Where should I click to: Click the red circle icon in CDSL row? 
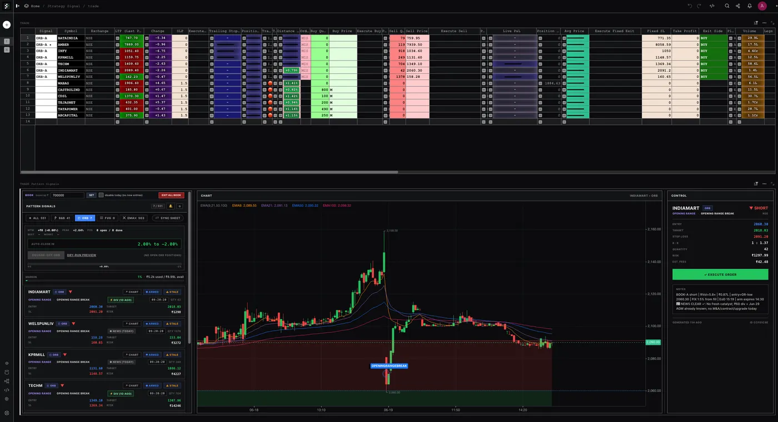270,96
